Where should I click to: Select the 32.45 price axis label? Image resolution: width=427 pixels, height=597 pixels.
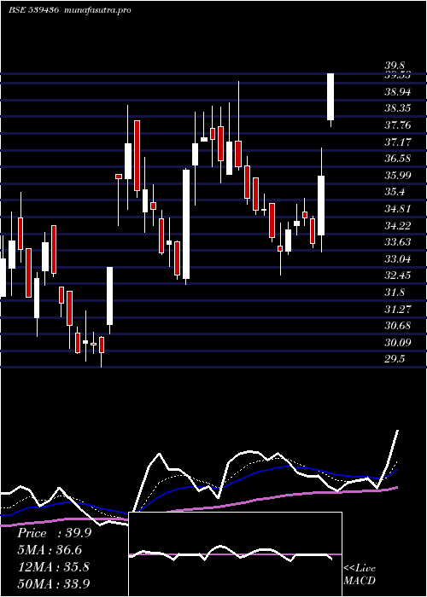397,275
